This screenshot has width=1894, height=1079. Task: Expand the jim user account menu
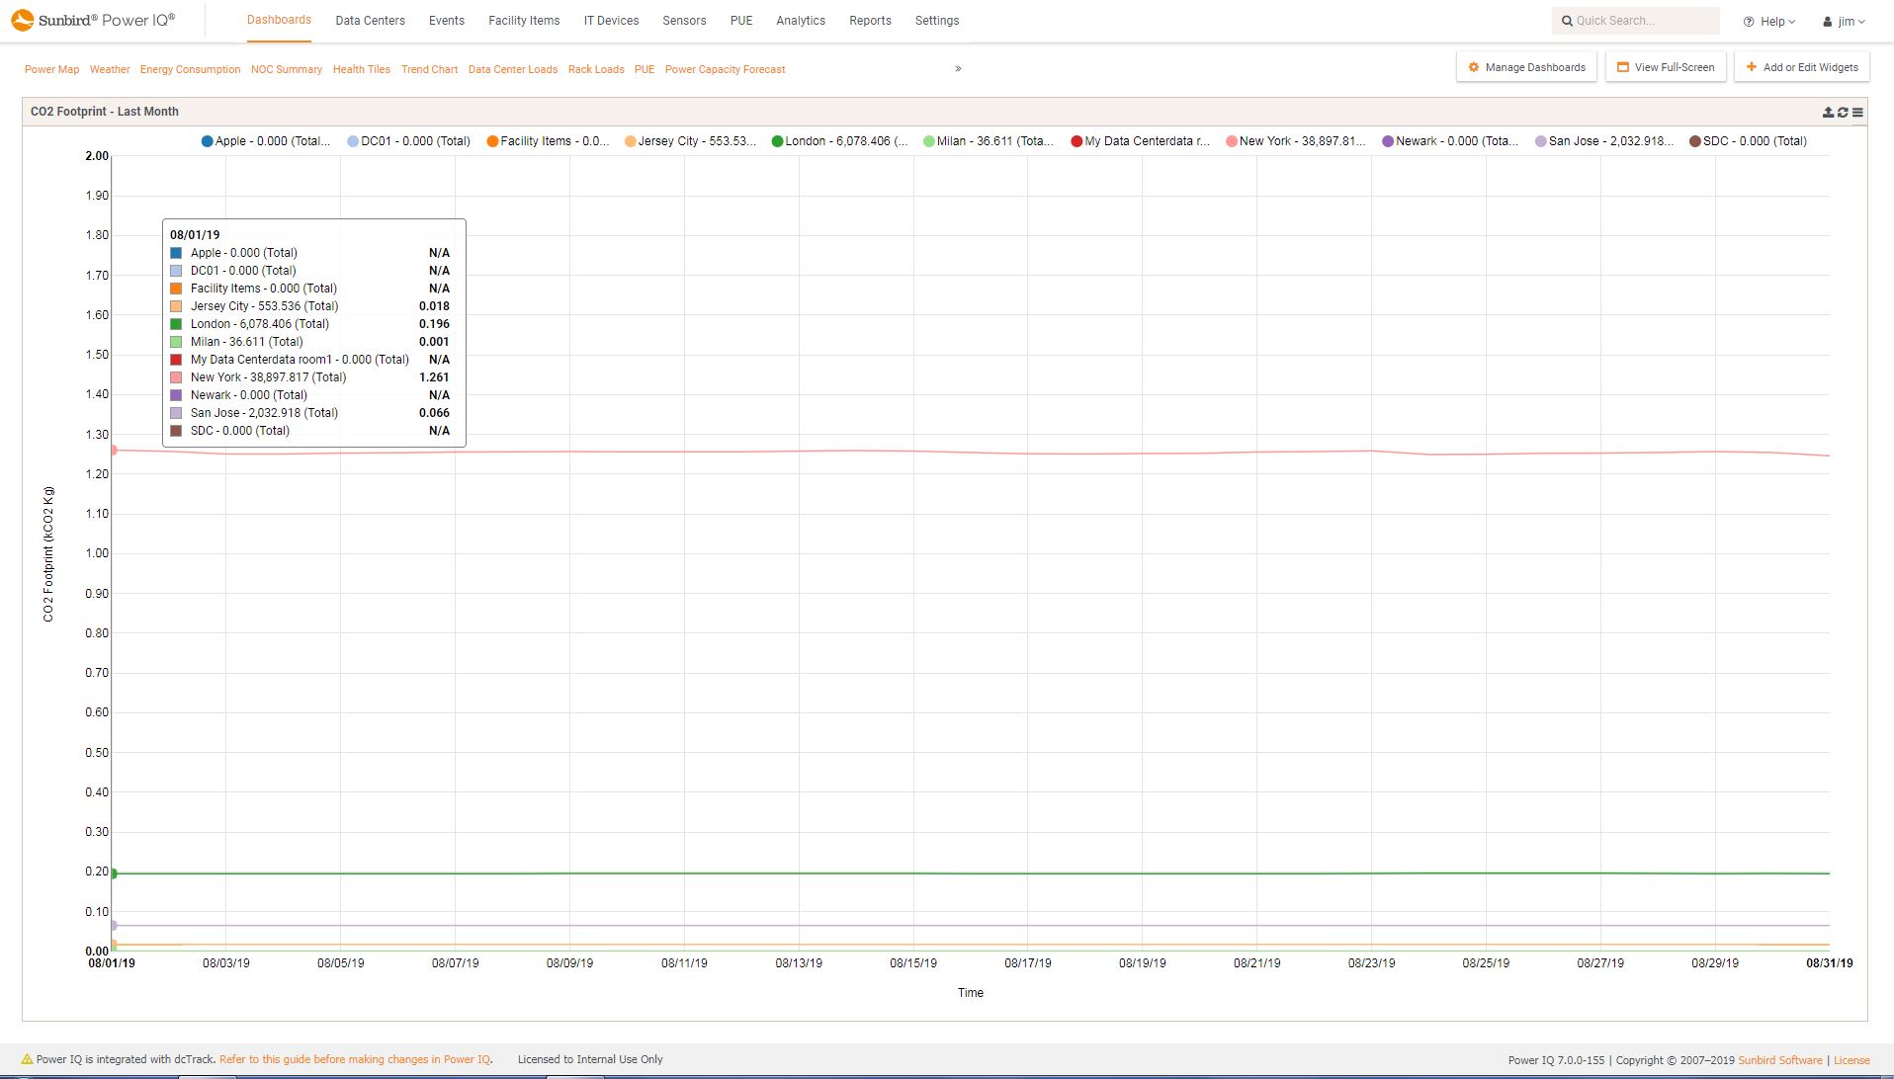click(1845, 21)
